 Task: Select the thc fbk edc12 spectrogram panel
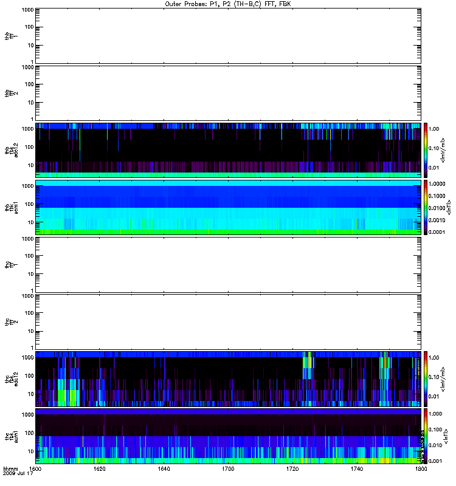[x=229, y=379]
